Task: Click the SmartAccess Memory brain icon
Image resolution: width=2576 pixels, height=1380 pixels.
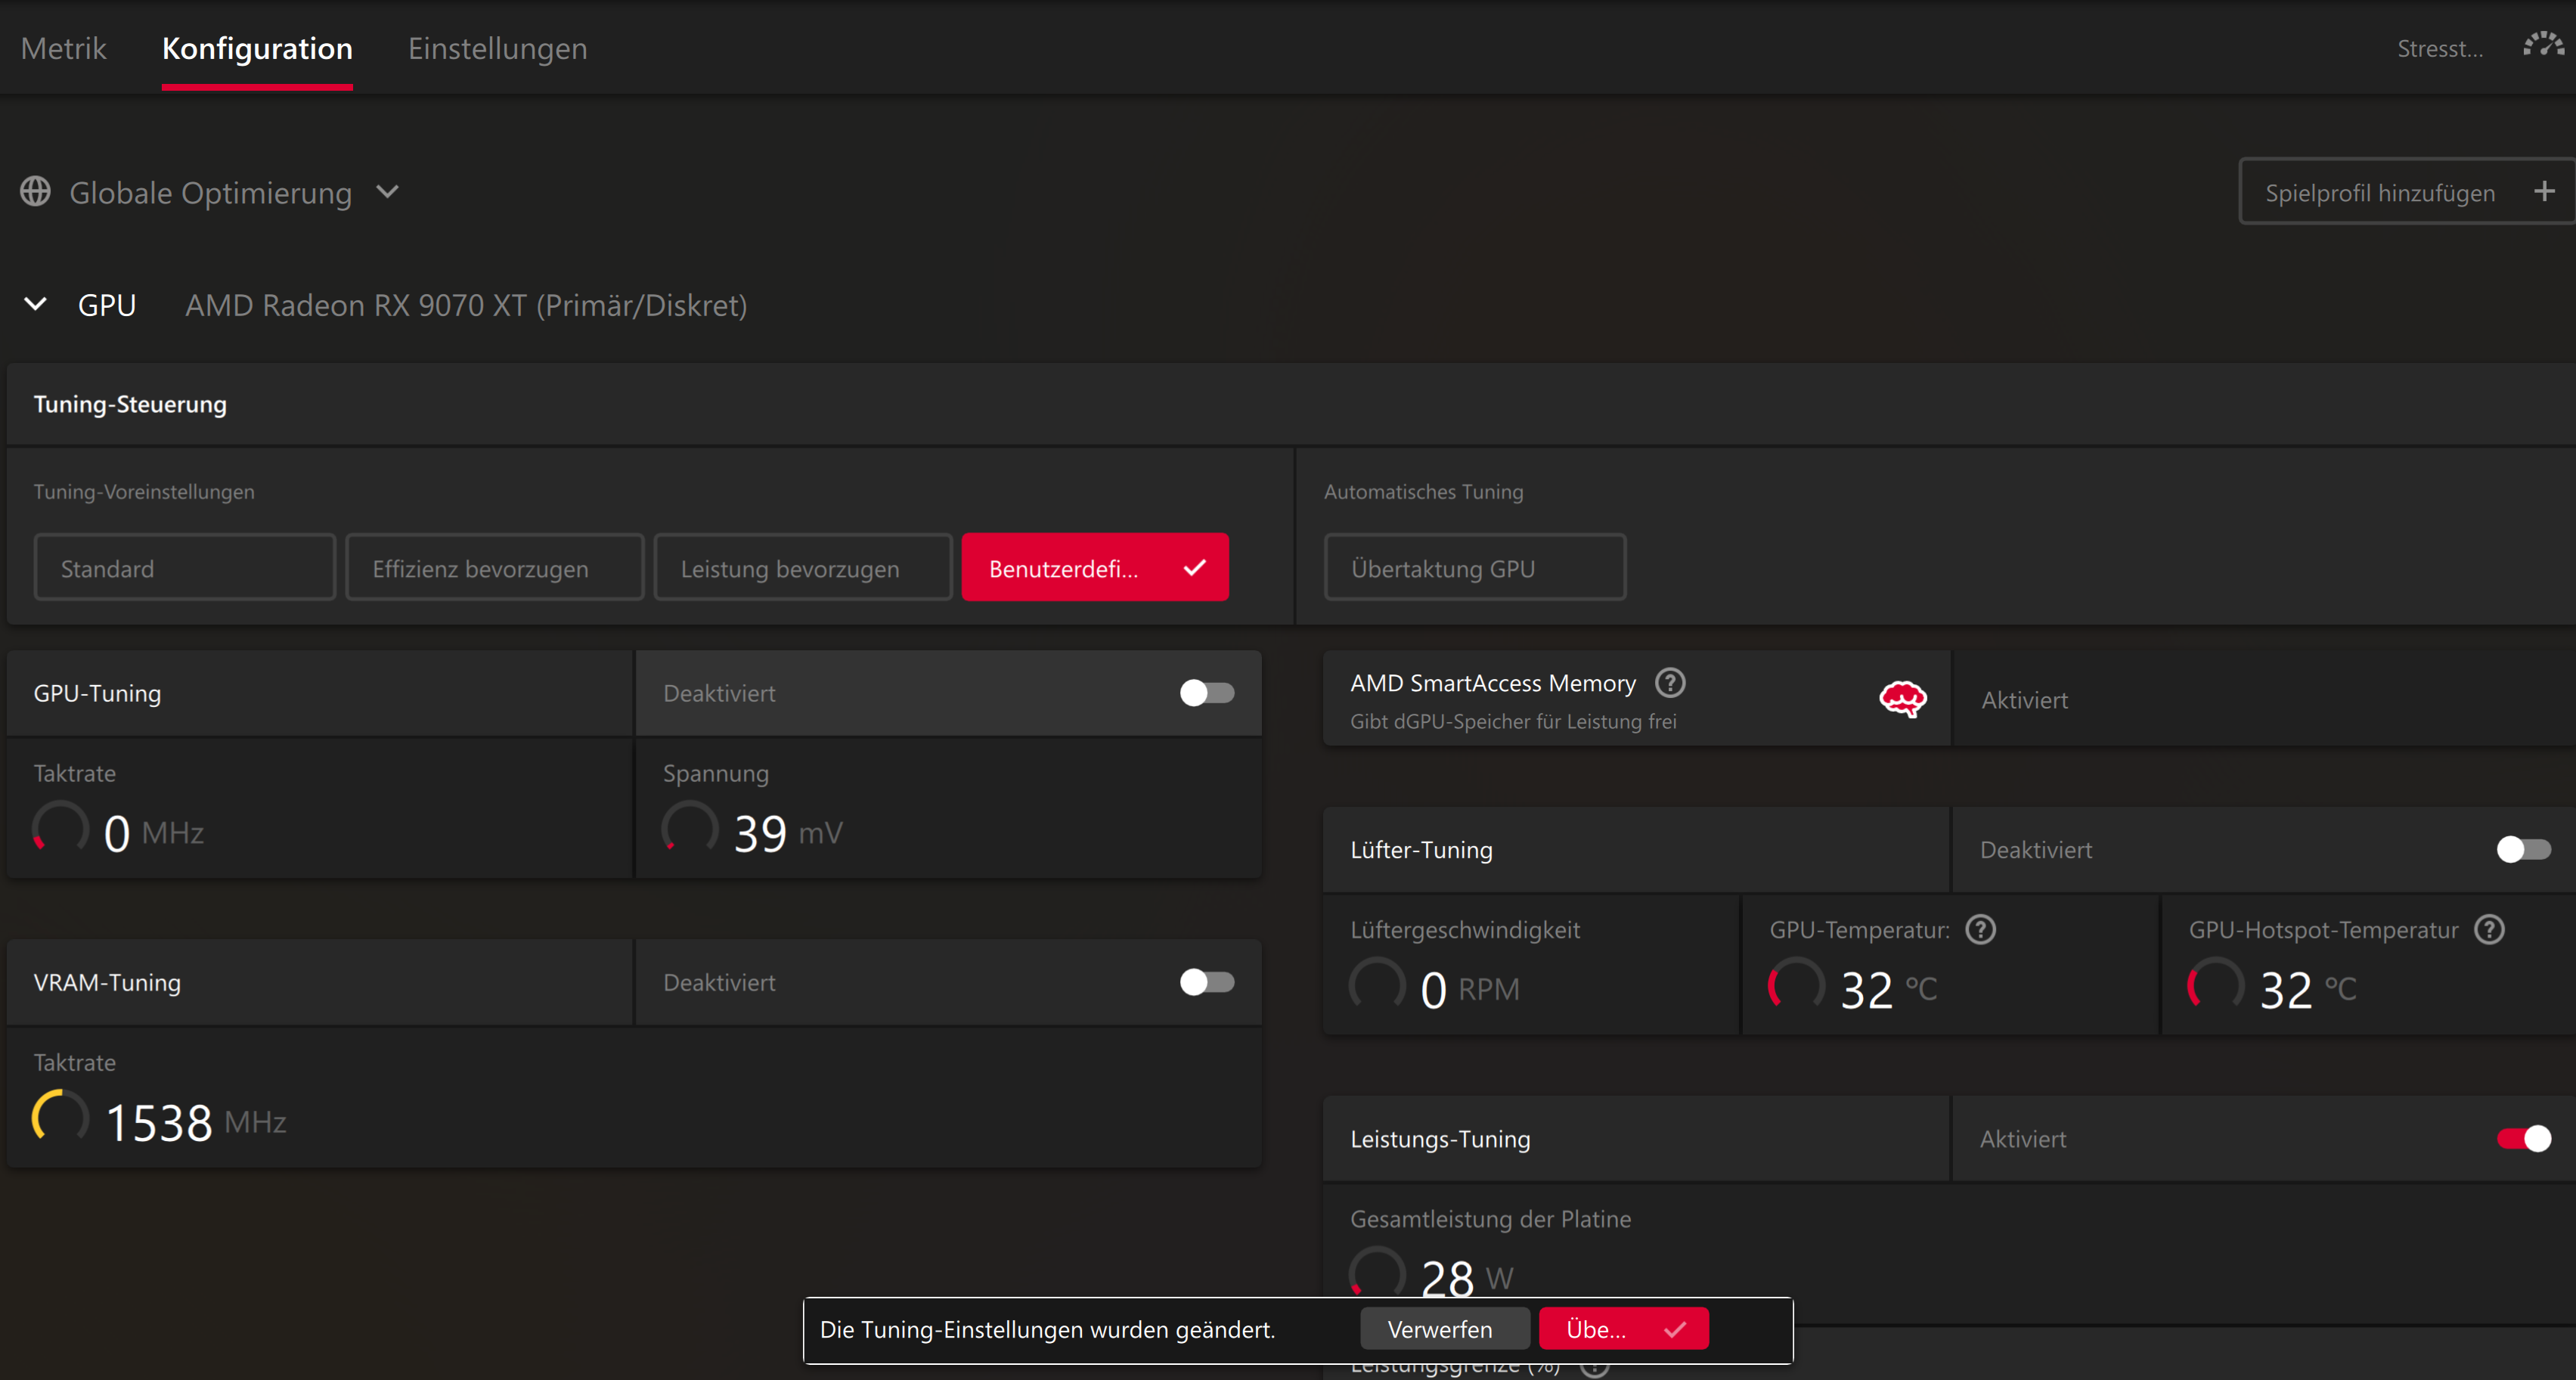Action: (x=1902, y=699)
